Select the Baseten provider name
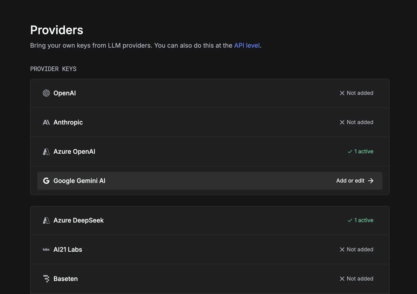Screen dimensions: 417x294 [x=66, y=279]
